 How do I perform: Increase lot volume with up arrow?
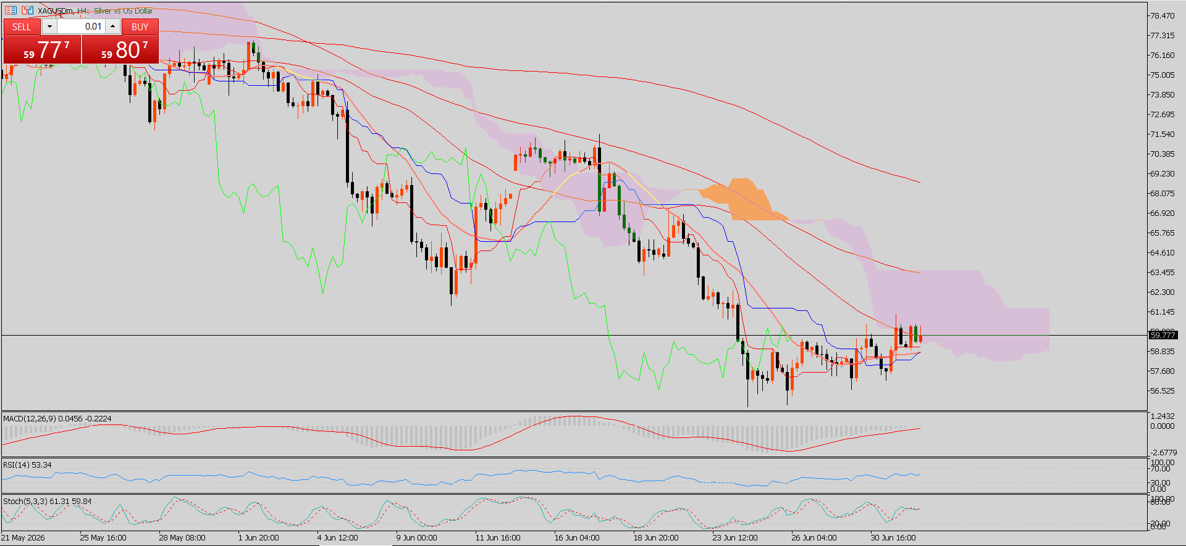point(112,27)
